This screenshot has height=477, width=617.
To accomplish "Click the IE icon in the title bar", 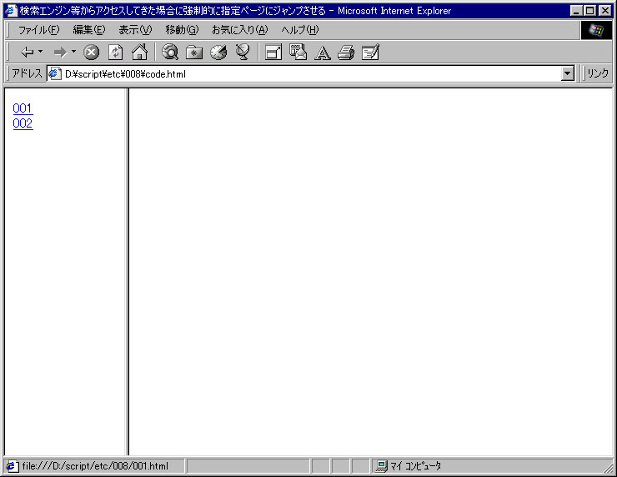I will (x=11, y=11).
